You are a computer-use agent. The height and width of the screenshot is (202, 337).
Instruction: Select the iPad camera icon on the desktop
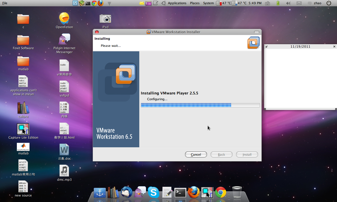coord(105,19)
